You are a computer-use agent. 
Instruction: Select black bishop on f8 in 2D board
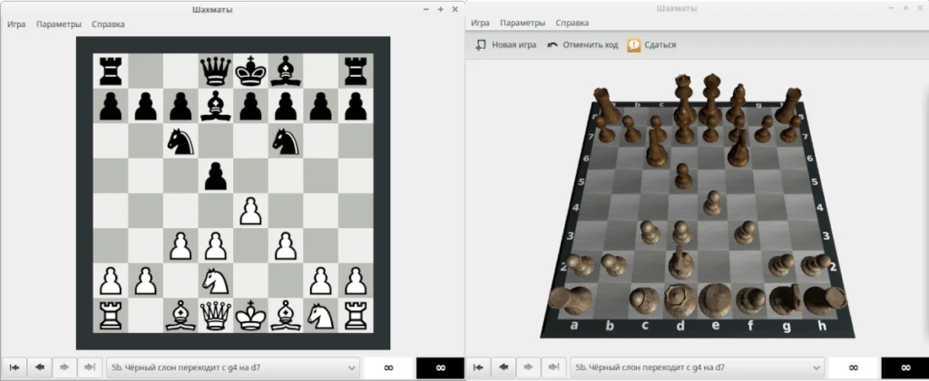click(x=286, y=71)
